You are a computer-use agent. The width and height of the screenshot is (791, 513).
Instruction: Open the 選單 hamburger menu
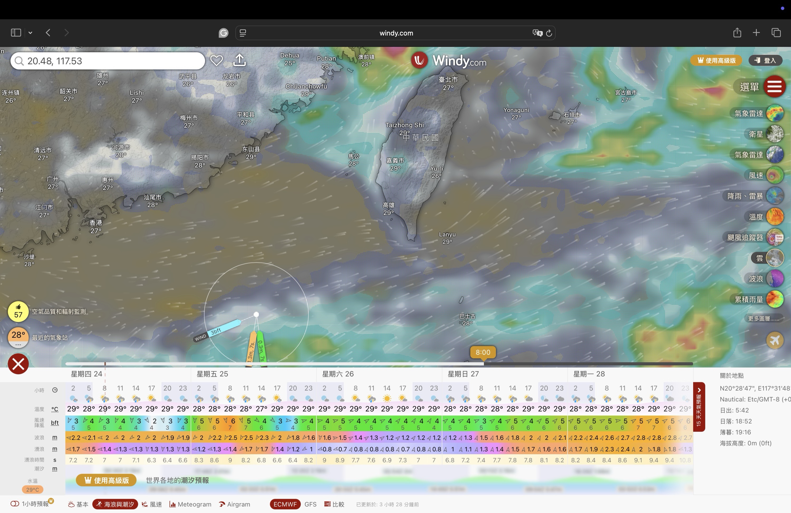[774, 87]
